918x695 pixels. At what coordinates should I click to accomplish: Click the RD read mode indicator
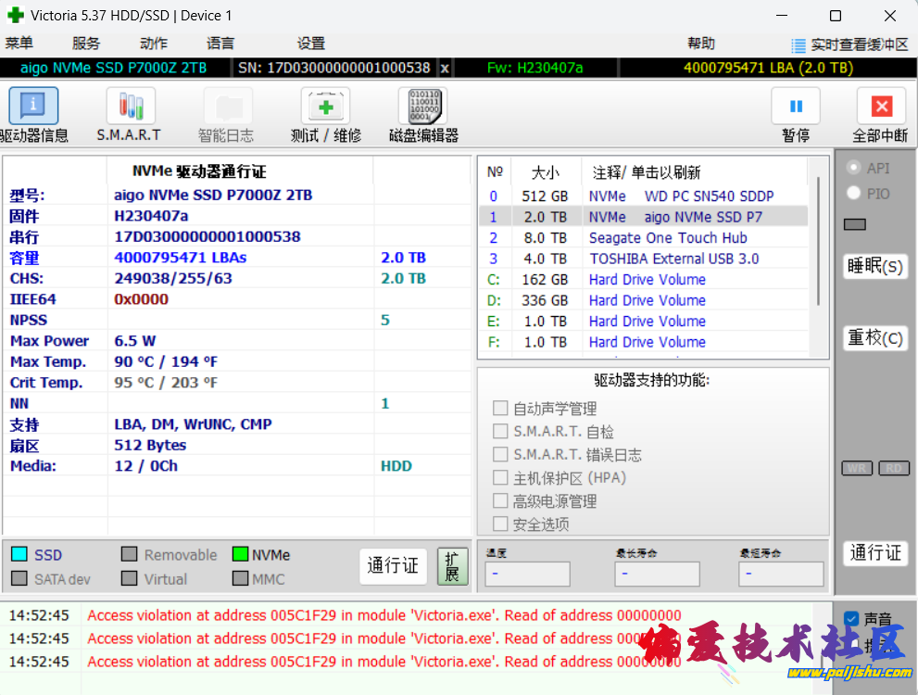coord(893,468)
